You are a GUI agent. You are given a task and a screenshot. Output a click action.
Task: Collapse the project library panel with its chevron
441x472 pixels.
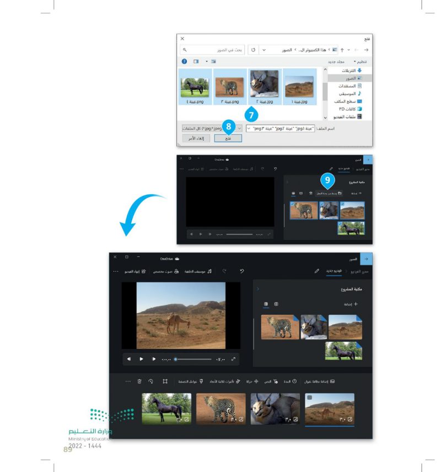click(x=257, y=289)
